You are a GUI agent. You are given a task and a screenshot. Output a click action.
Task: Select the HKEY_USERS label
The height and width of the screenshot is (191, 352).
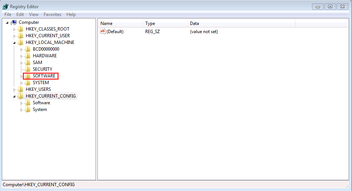click(38, 89)
